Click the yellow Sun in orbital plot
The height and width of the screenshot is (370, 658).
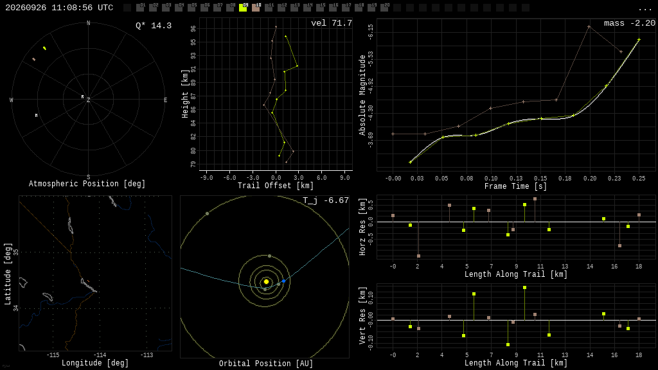pos(266,281)
